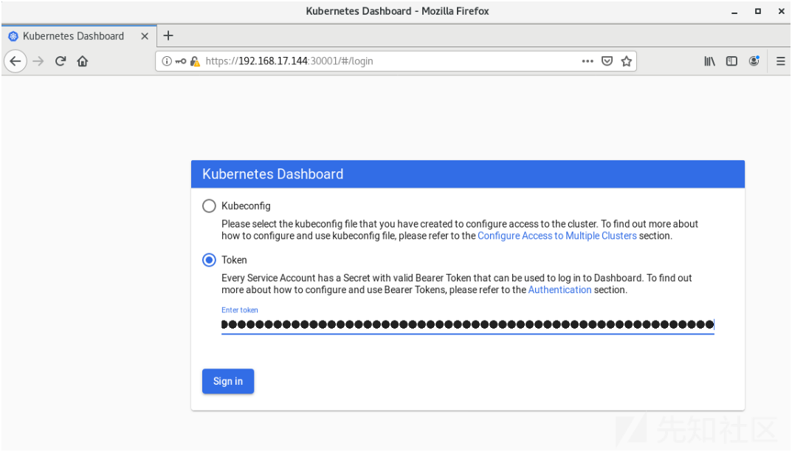792x452 pixels.
Task: Click the Sign in button
Action: coord(228,381)
